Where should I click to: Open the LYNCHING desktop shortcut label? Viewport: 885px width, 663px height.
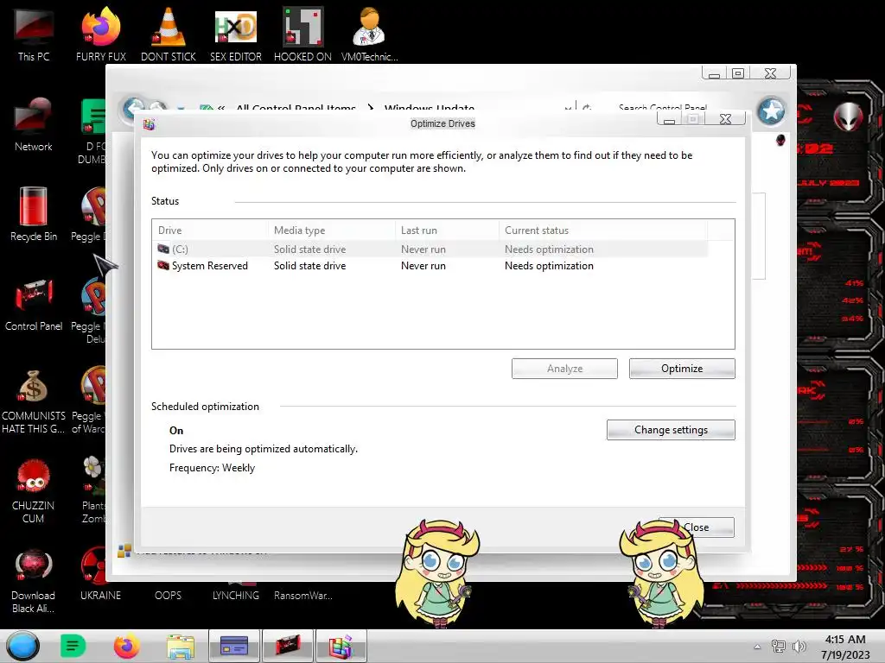235,596
